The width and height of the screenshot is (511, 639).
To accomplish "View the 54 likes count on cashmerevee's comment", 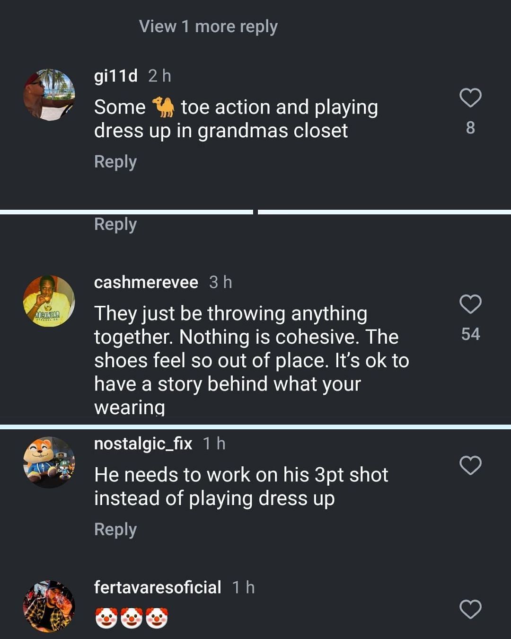I will coord(470,334).
